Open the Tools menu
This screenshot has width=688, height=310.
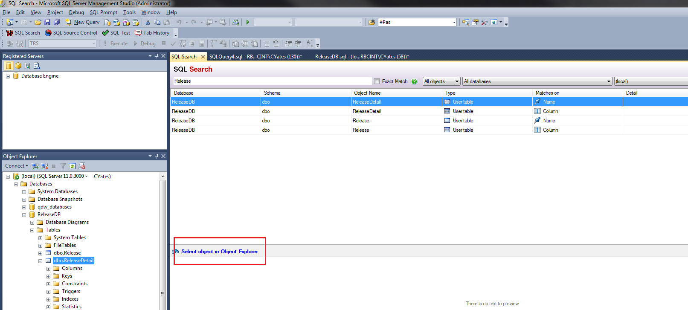[129, 12]
